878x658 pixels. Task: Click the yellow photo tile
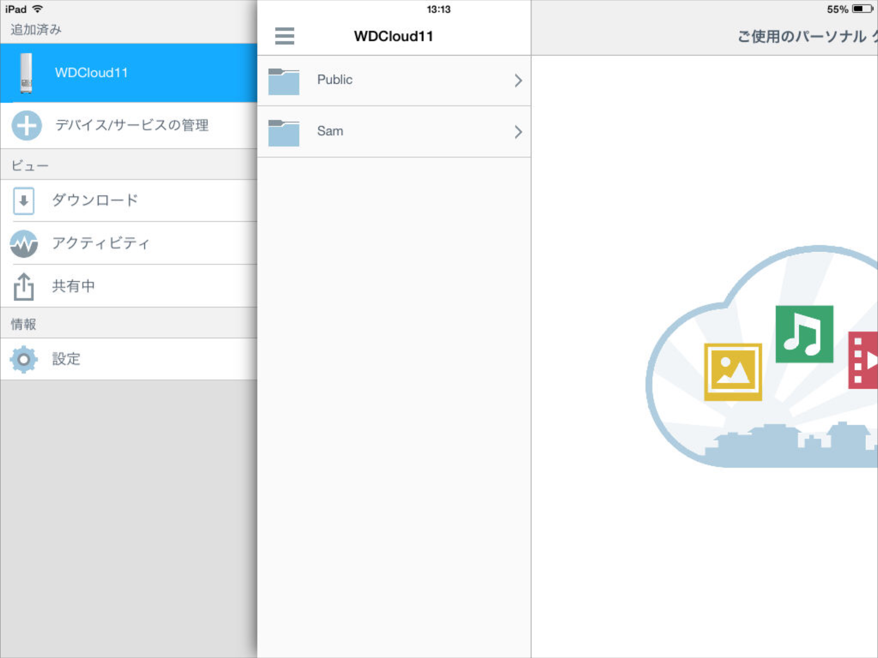[x=733, y=372]
